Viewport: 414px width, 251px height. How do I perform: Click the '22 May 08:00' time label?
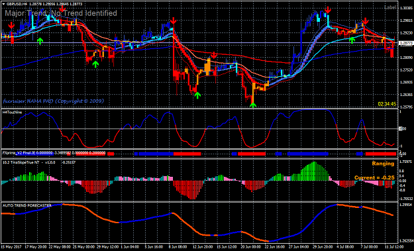[60, 247]
